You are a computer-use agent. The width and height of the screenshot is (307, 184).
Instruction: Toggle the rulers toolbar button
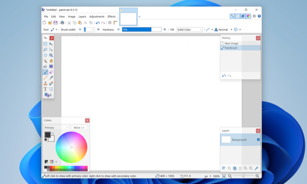click(x=115, y=23)
